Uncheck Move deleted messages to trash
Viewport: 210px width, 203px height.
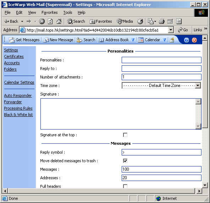[125, 161]
